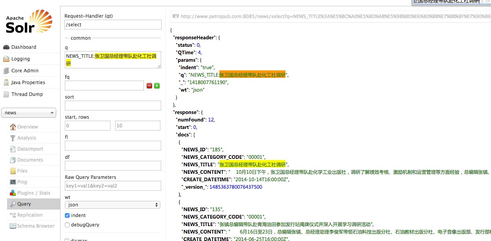Click the Query magnifier icon

point(13,204)
